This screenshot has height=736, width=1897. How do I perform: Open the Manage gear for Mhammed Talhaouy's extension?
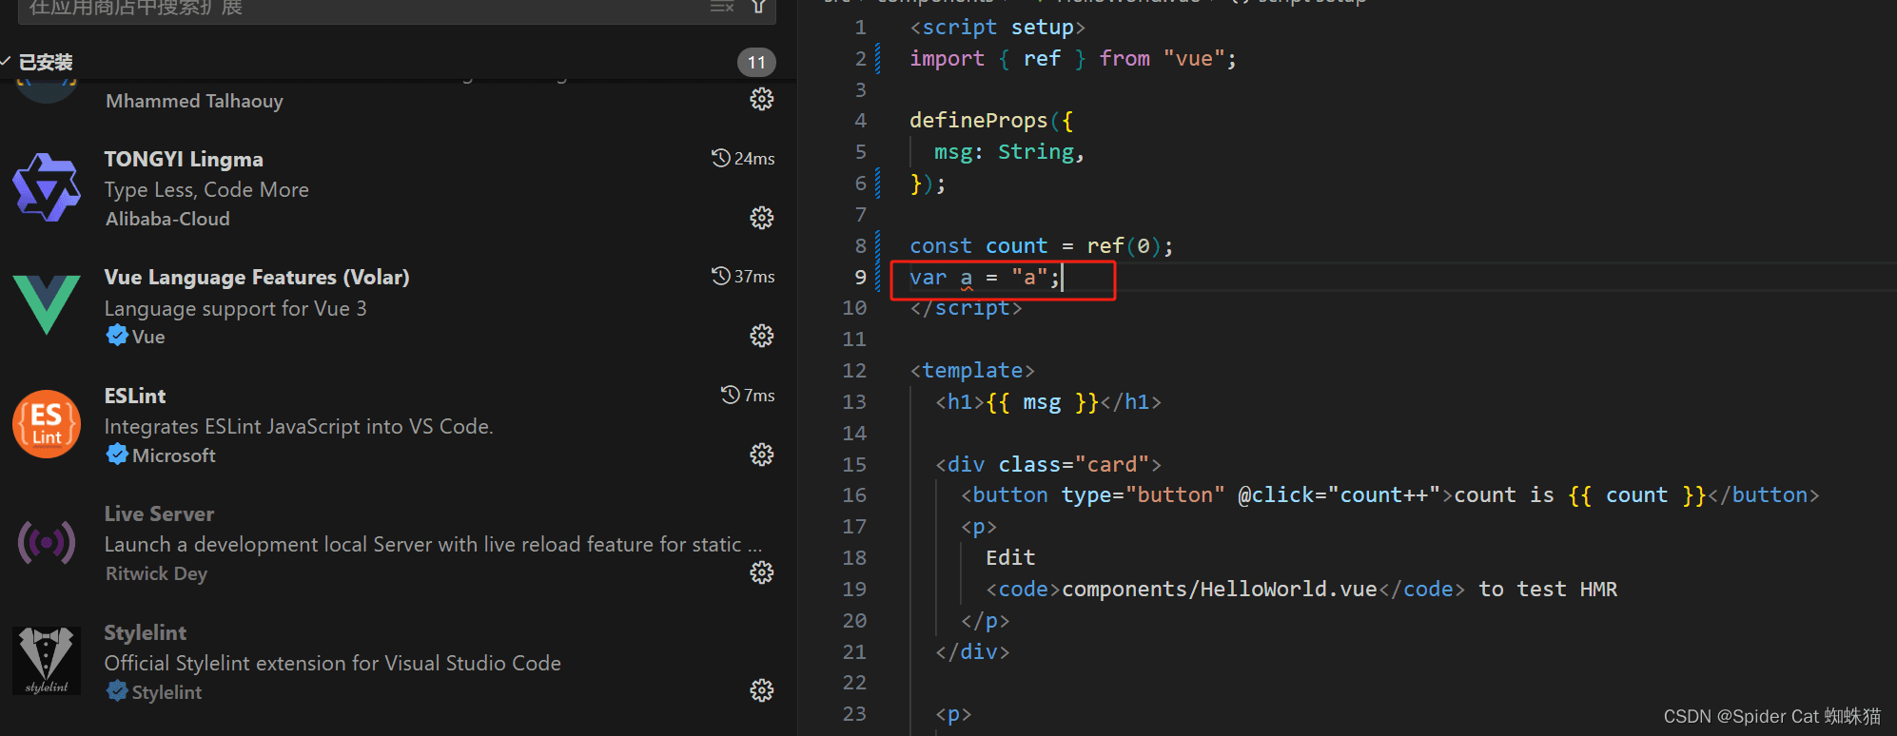(x=762, y=99)
